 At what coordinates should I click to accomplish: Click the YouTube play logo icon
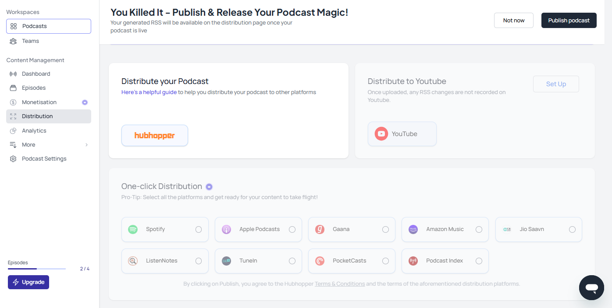[x=381, y=134]
